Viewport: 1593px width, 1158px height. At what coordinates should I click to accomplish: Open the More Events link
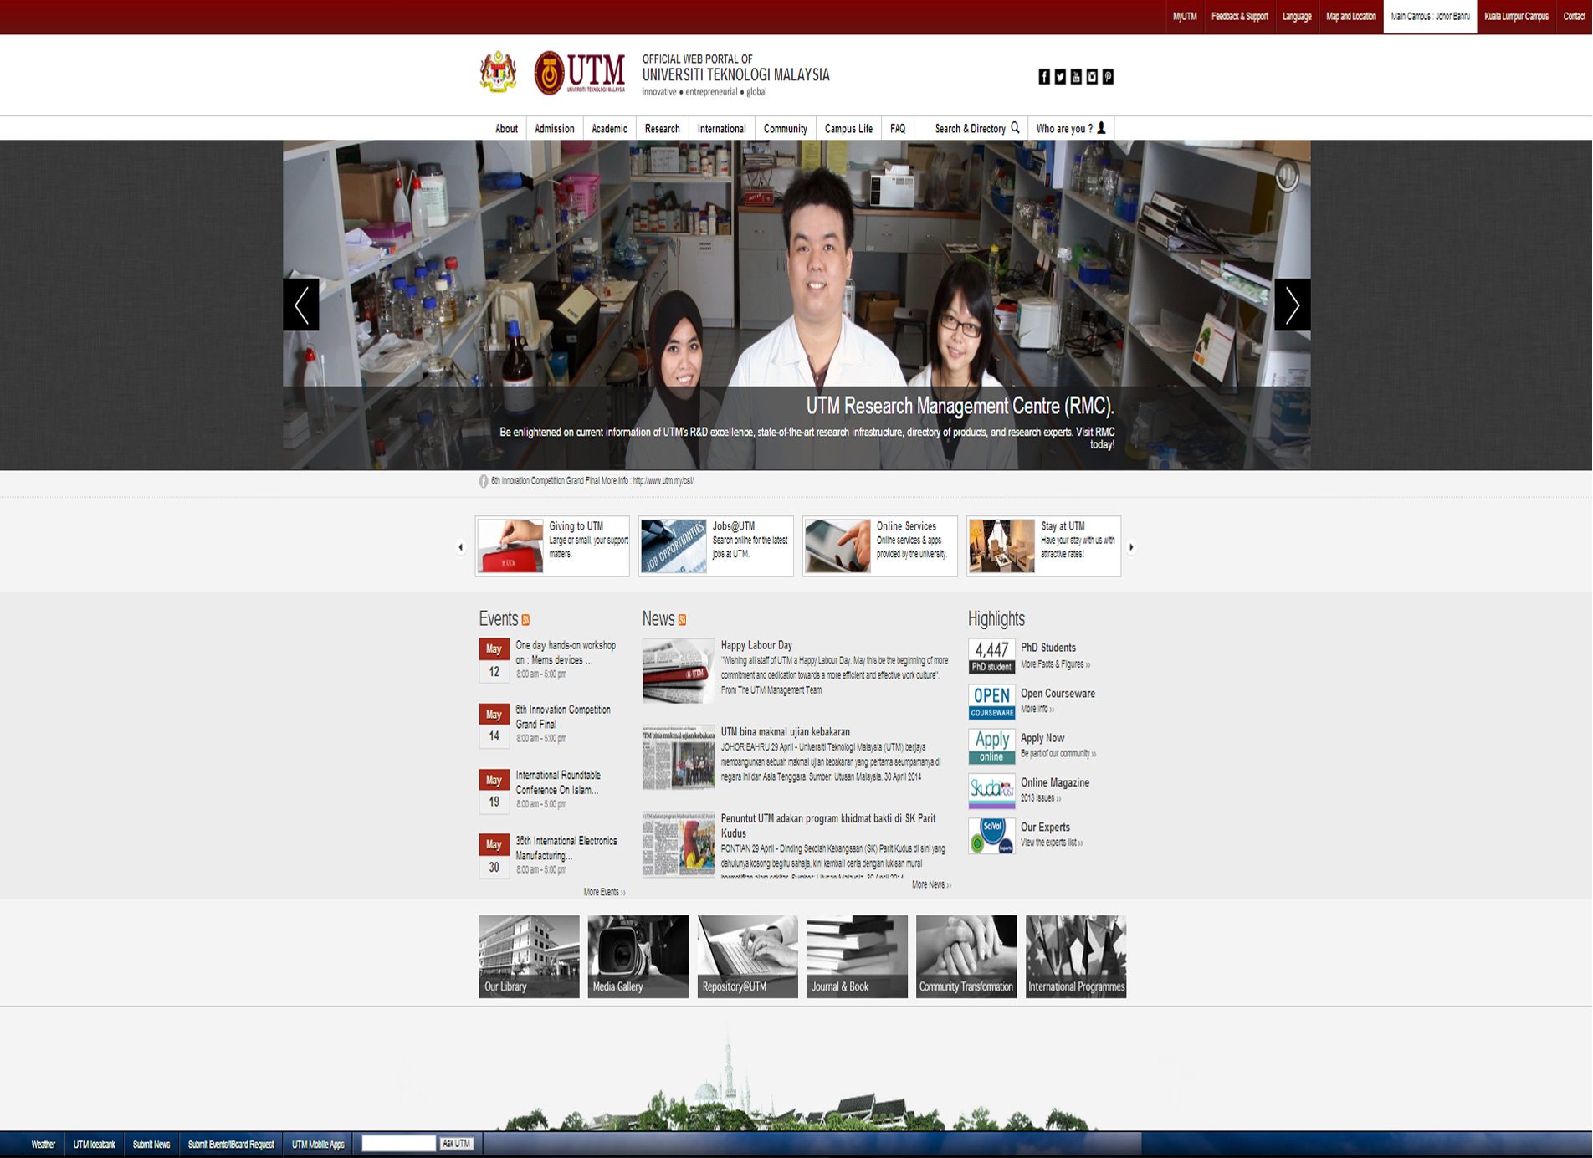tap(604, 892)
